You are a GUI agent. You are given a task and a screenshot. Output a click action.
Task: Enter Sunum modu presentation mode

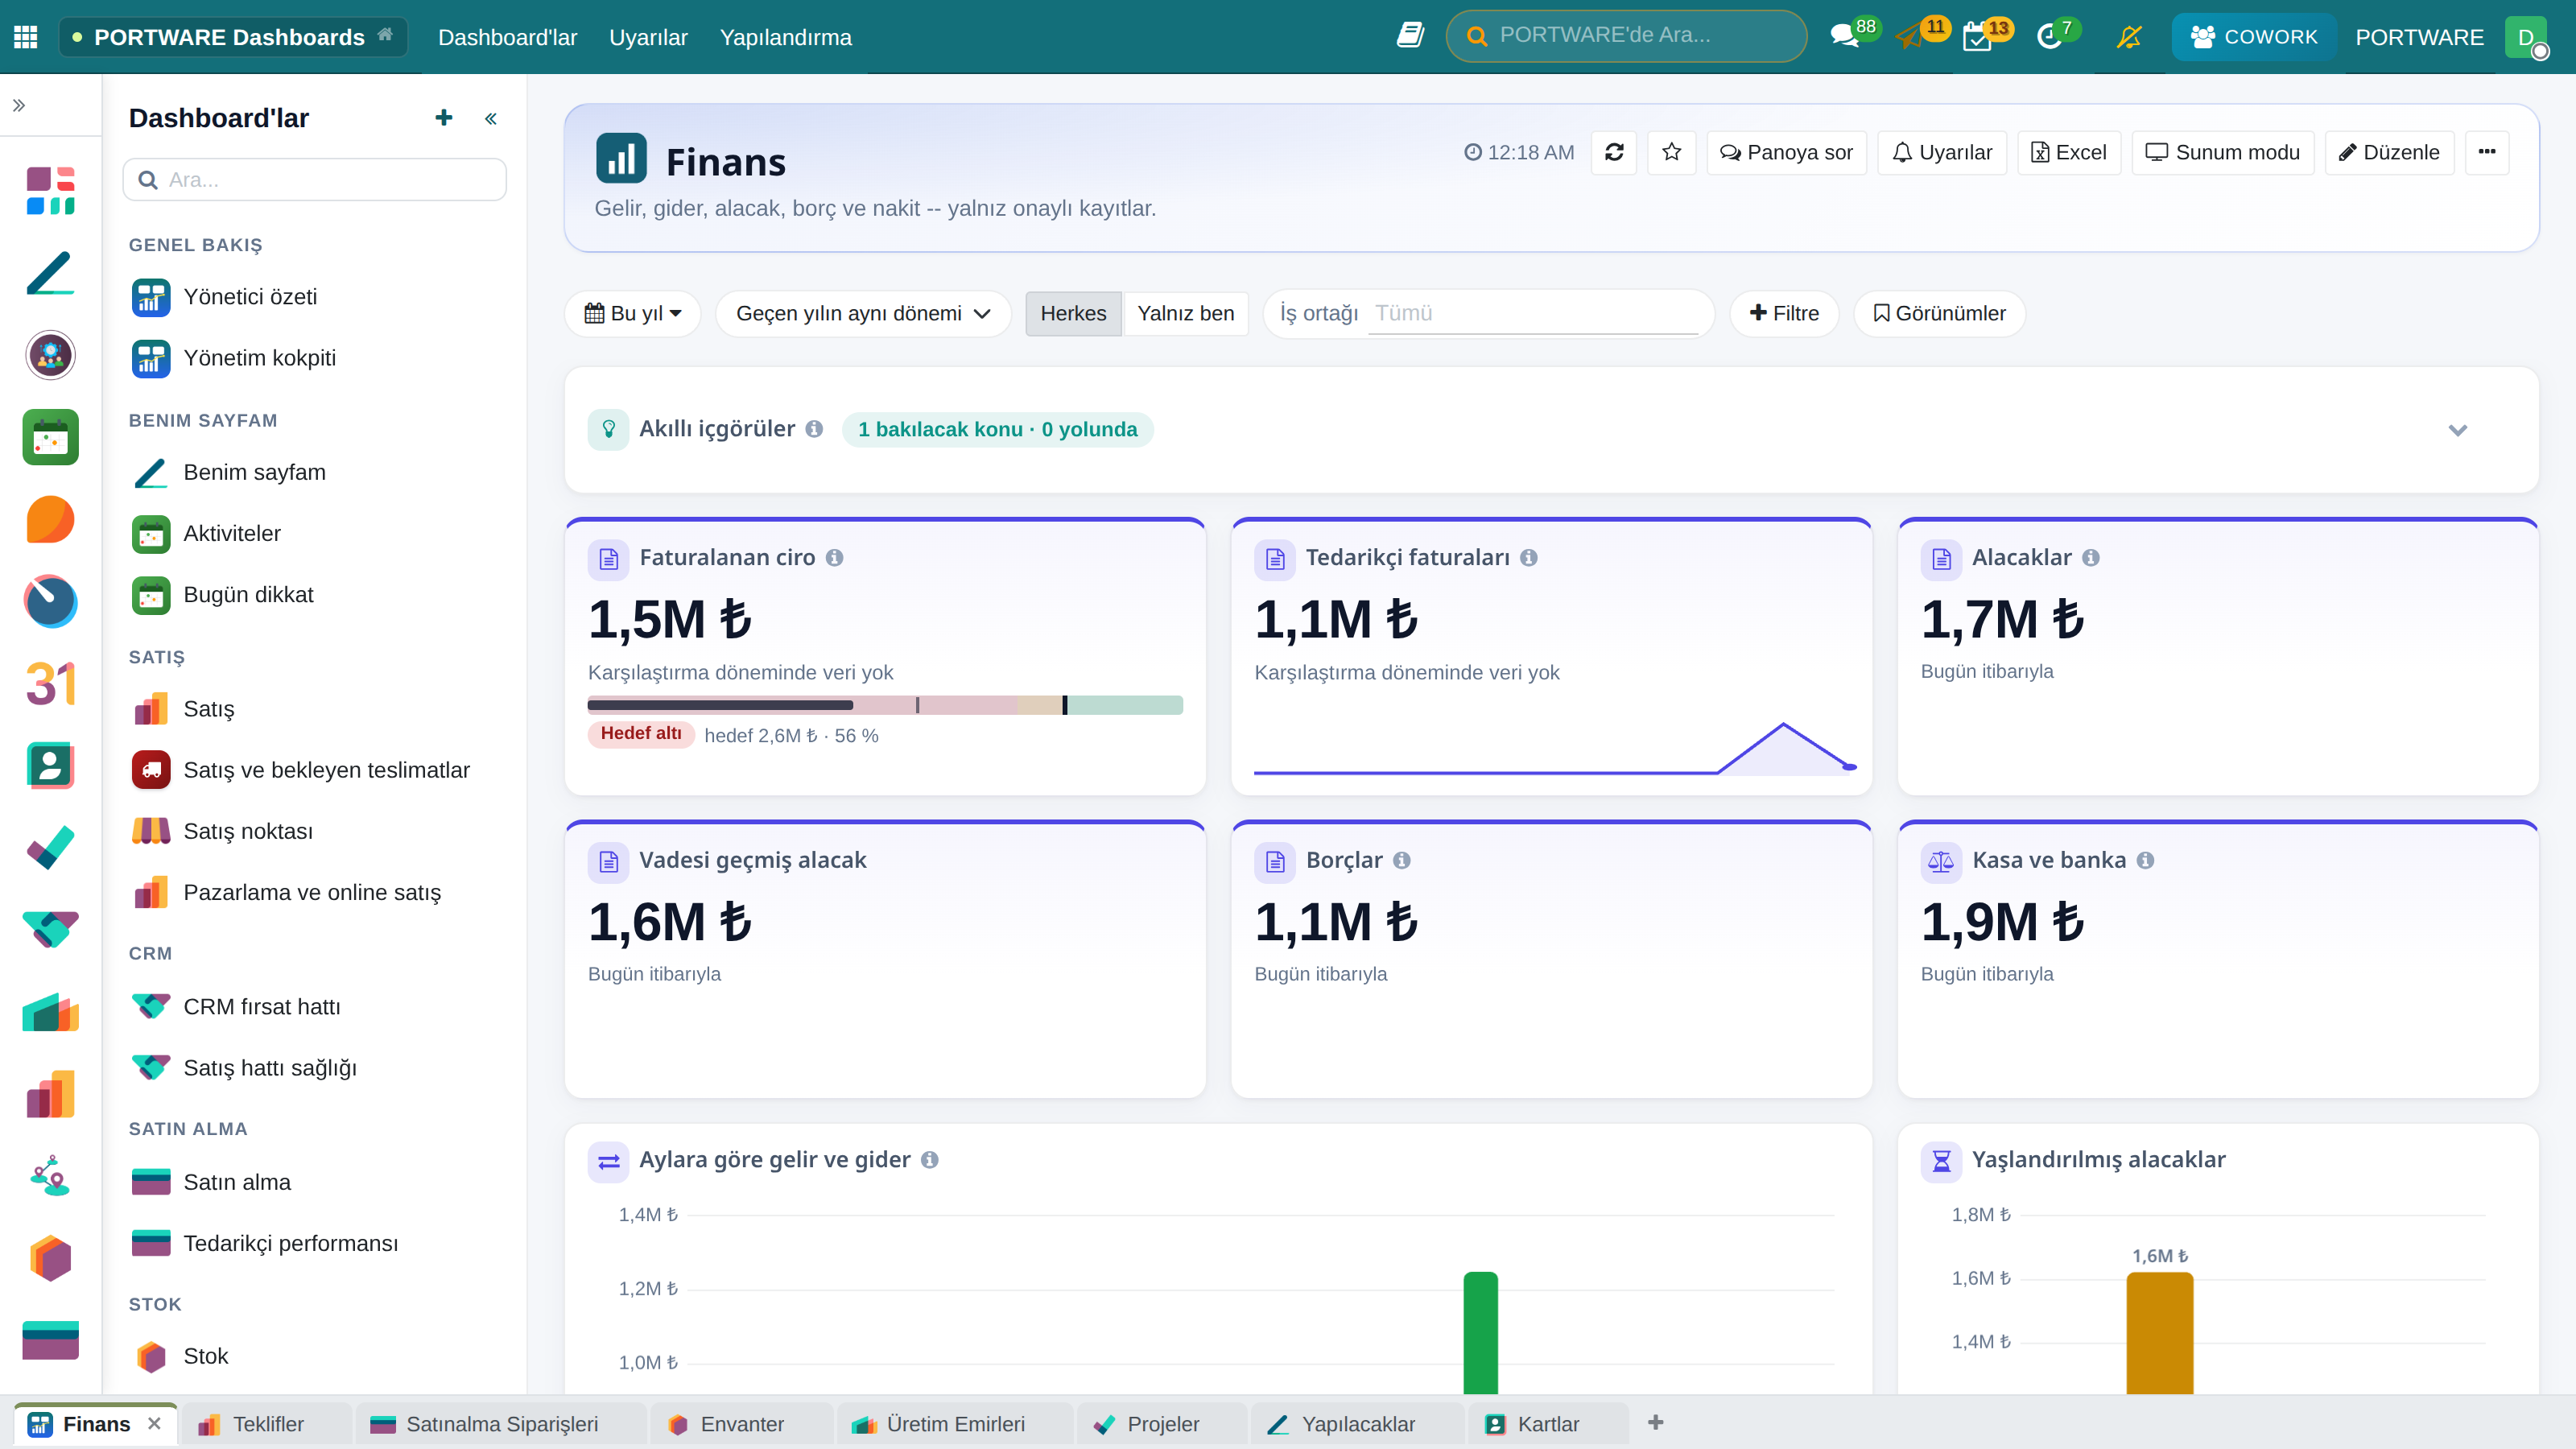pos(2223,152)
